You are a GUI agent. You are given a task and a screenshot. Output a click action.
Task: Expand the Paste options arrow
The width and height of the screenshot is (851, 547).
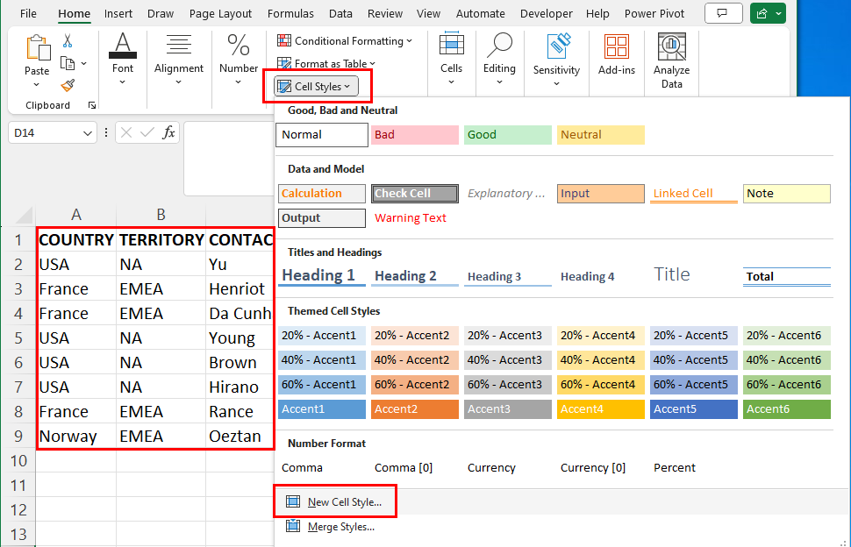coord(36,84)
